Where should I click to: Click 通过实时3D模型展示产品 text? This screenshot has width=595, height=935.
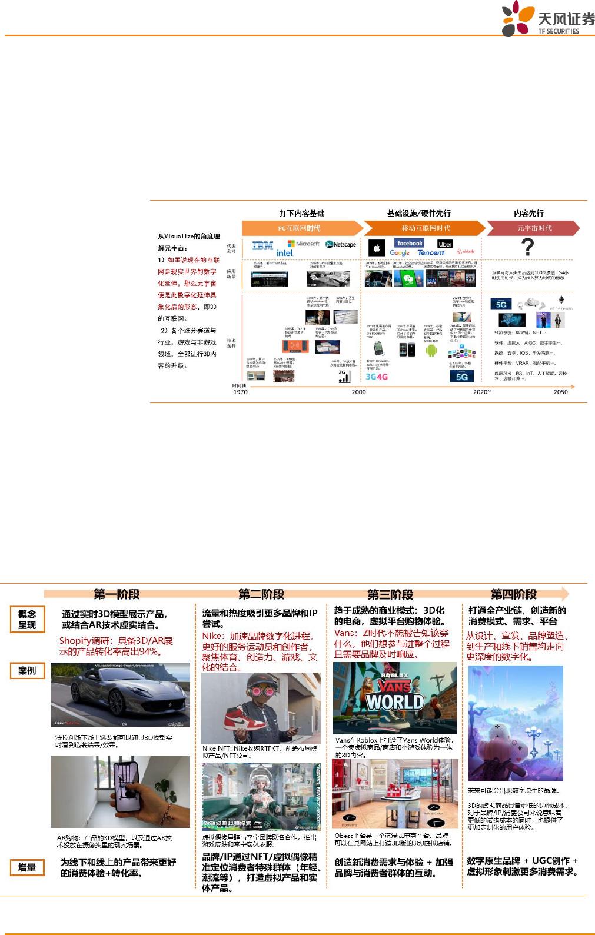tap(114, 620)
